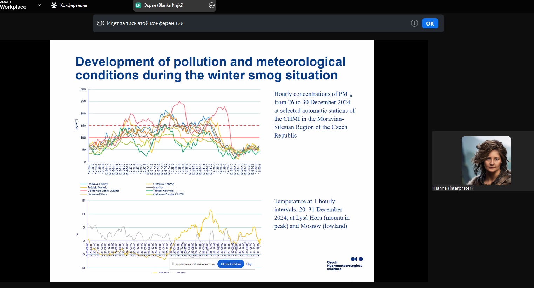Click the recording notice text in the banner

145,23
